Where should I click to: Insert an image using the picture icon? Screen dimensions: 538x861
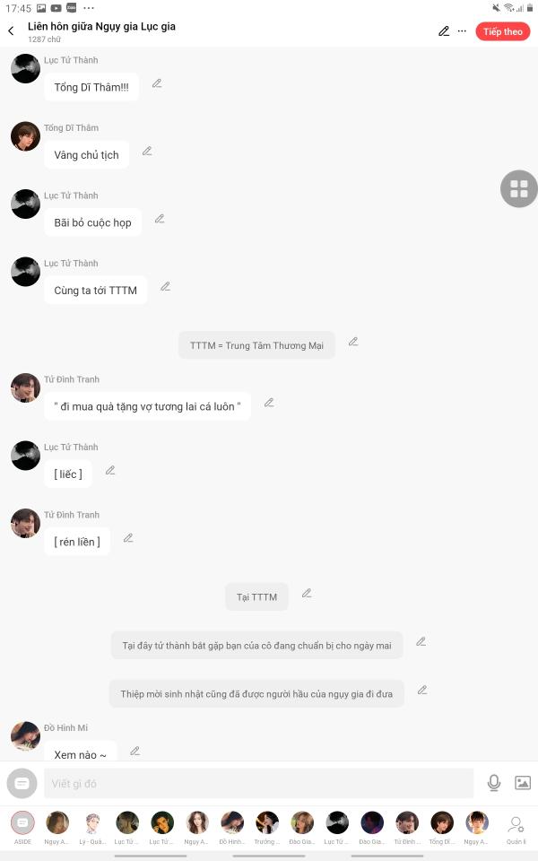point(523,782)
